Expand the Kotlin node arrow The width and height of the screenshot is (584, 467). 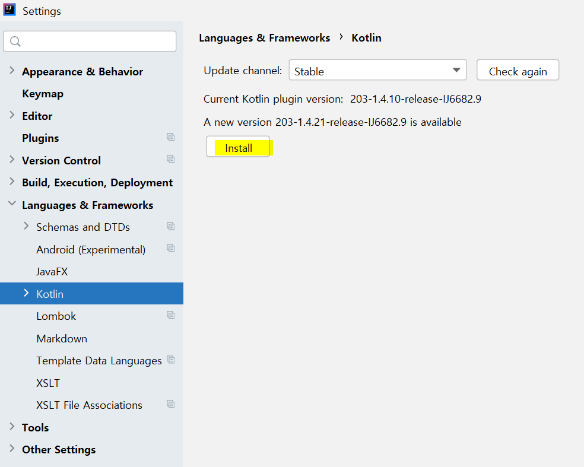click(26, 293)
